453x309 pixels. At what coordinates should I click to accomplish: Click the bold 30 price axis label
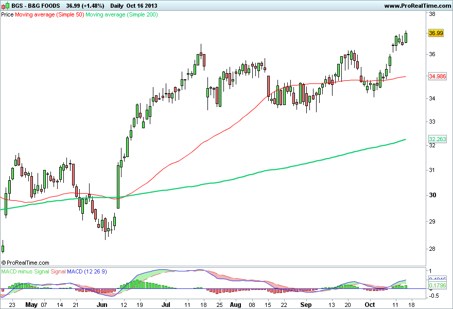(x=432, y=195)
